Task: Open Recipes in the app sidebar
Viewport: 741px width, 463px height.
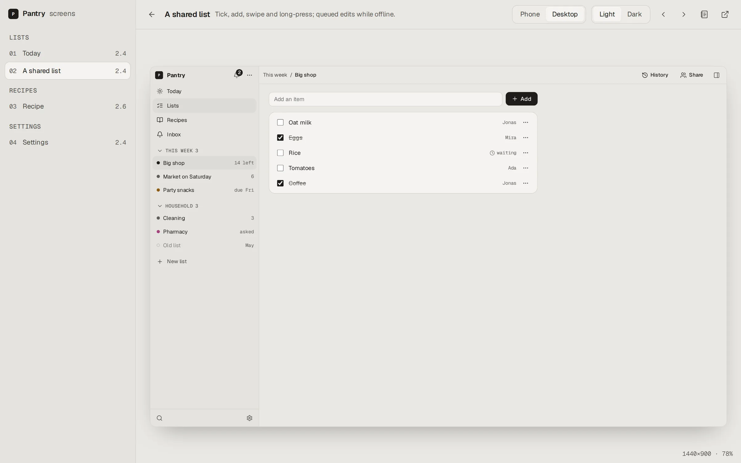Action: (x=204, y=120)
